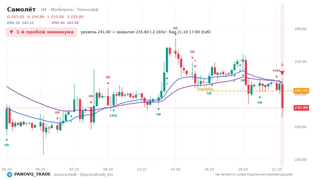The width and height of the screenshot is (320, 180).
Task: Click the 12.10 date axis label
Action: (141, 169)
